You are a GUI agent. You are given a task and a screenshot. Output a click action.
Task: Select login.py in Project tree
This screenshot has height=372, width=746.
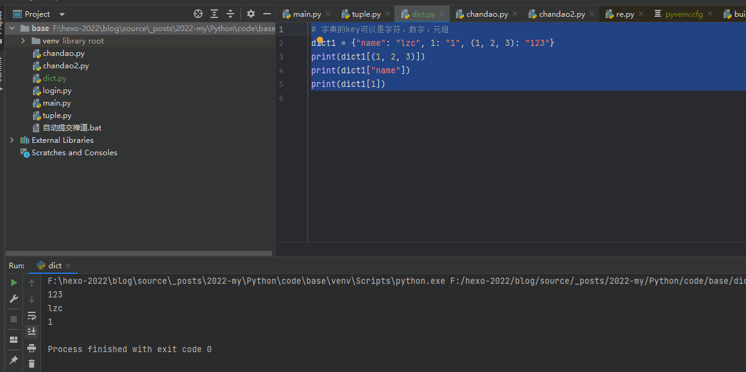pos(57,91)
